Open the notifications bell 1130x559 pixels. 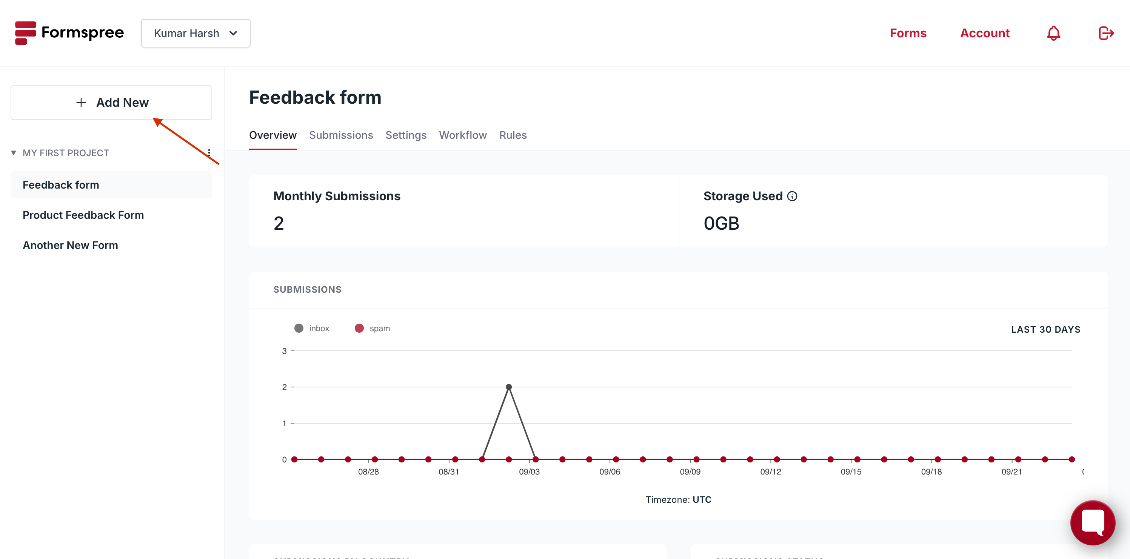click(x=1053, y=33)
